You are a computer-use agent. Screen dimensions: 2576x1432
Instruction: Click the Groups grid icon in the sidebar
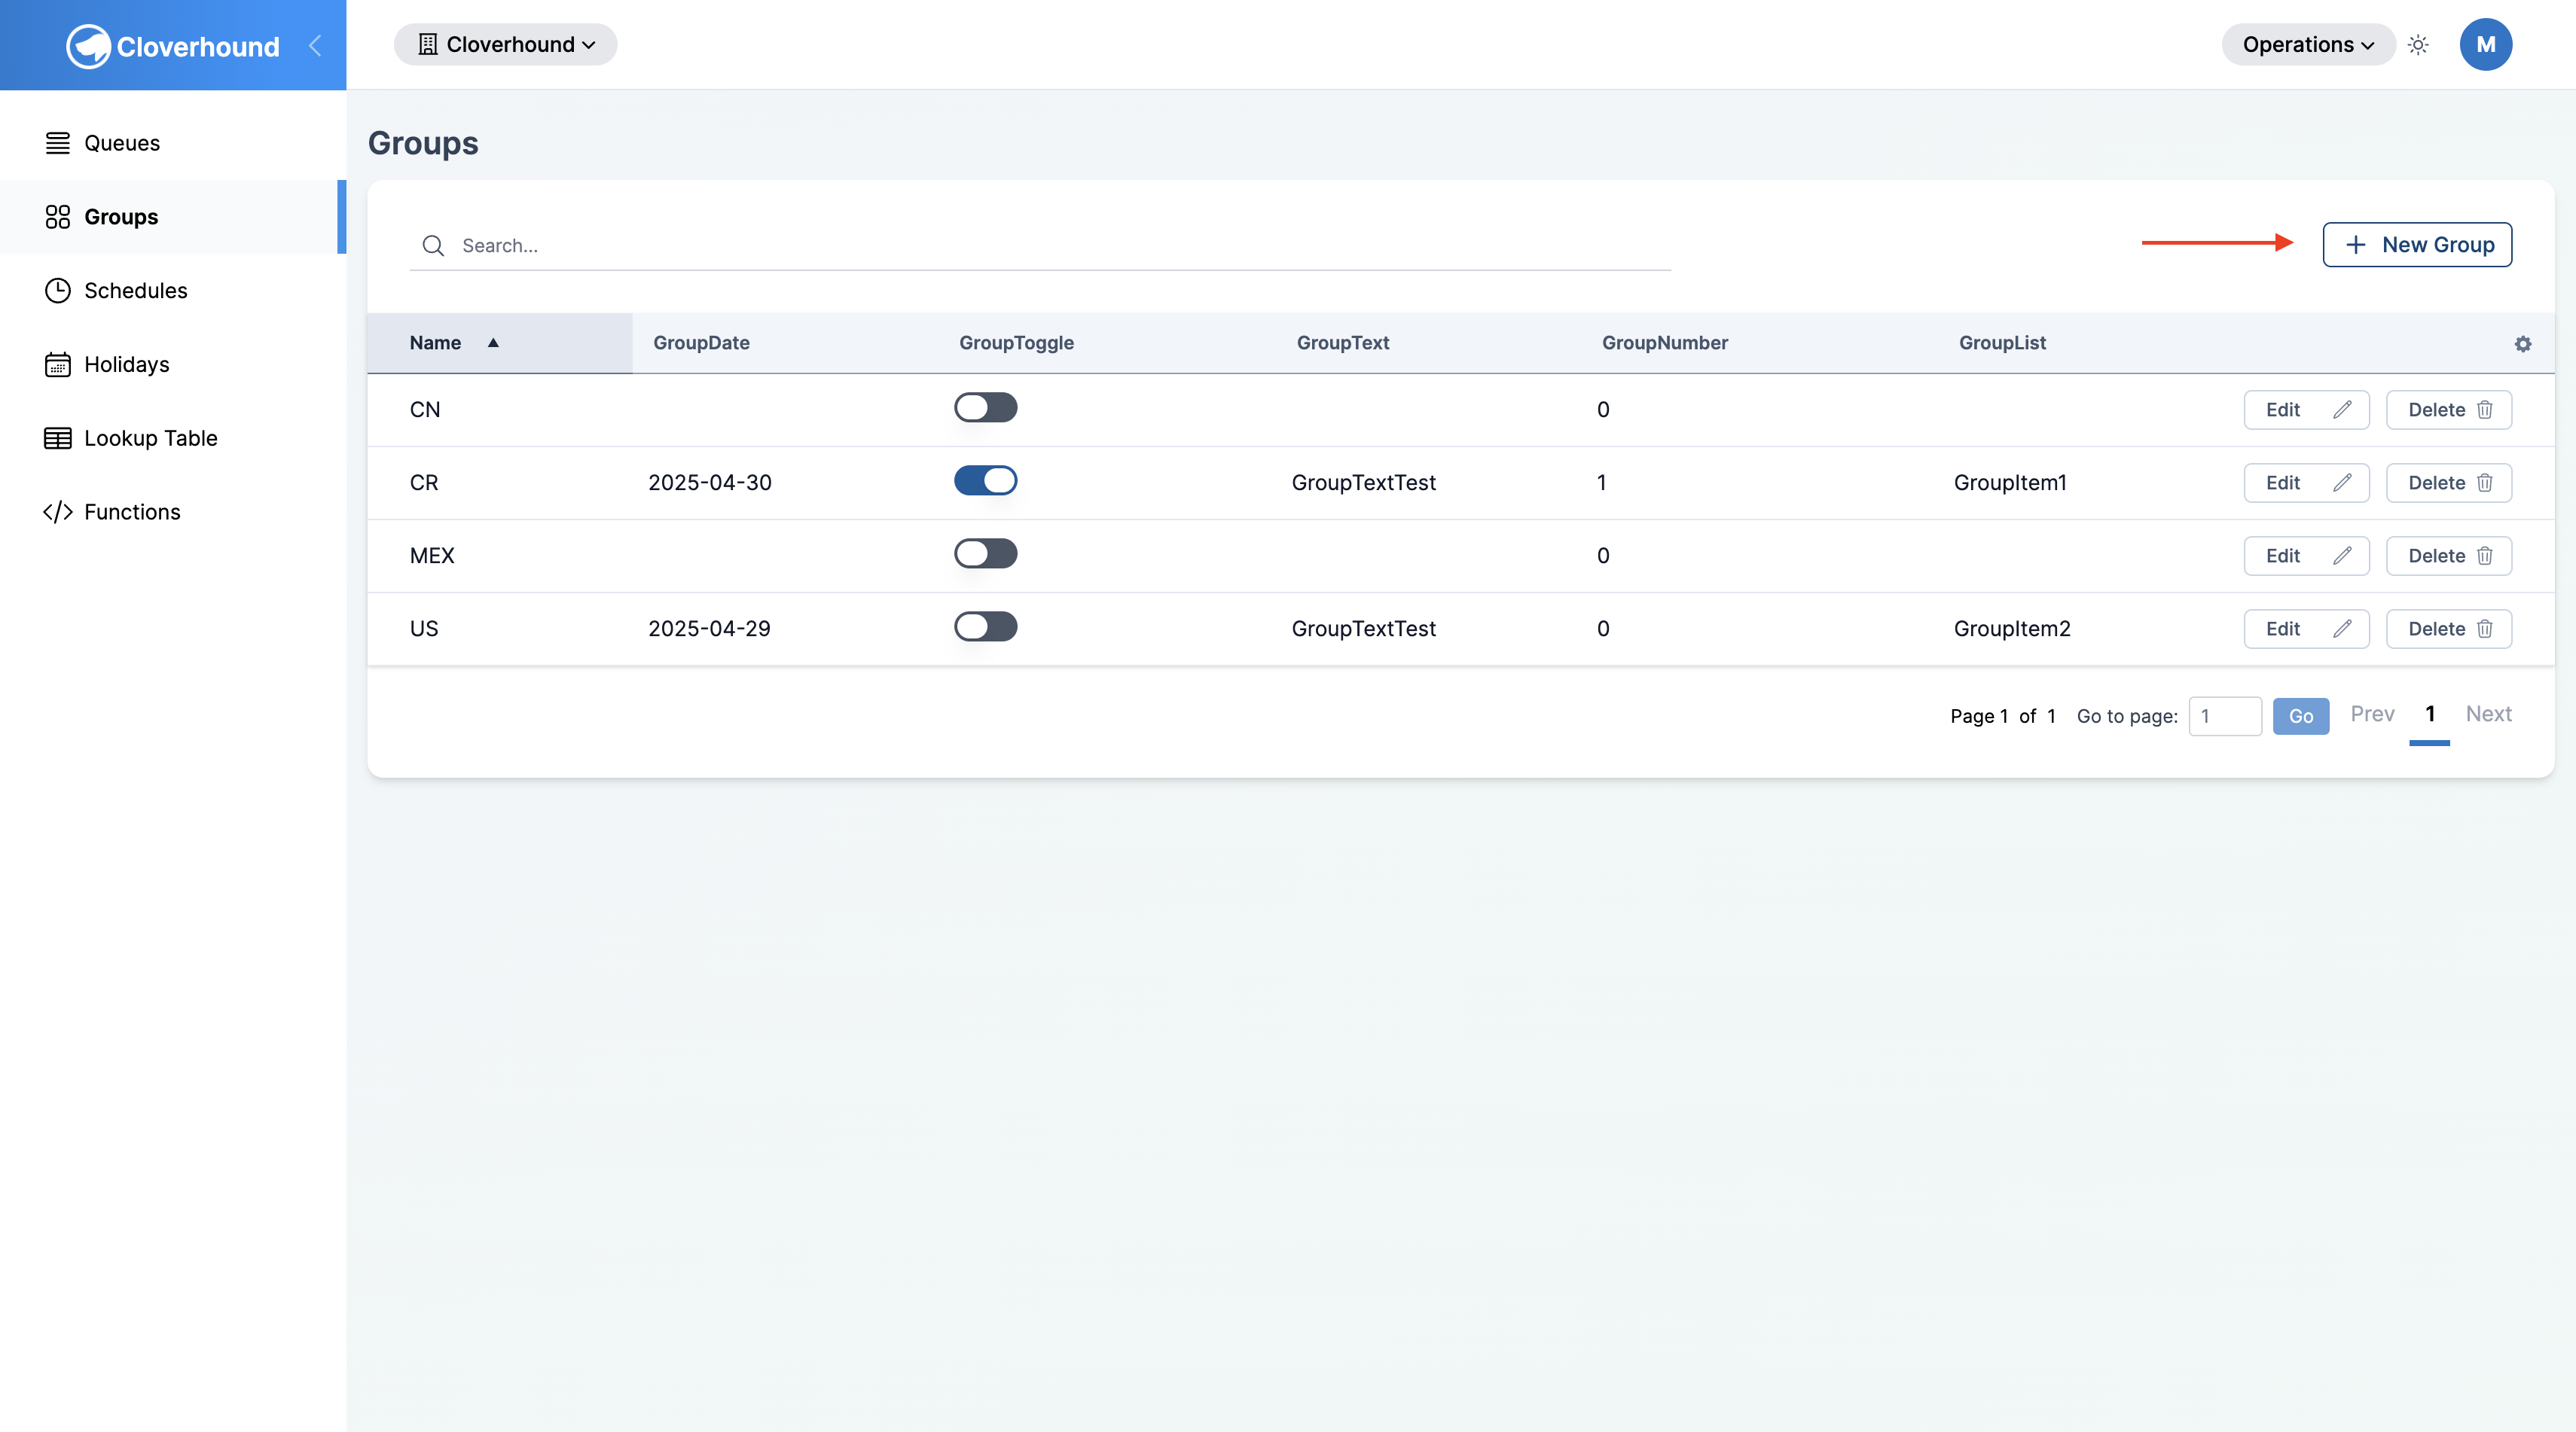(x=58, y=217)
